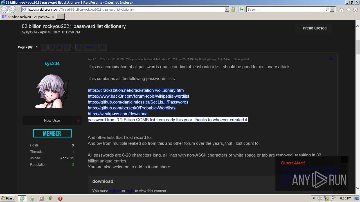Click the volume speaker tray icon

pos(320,198)
